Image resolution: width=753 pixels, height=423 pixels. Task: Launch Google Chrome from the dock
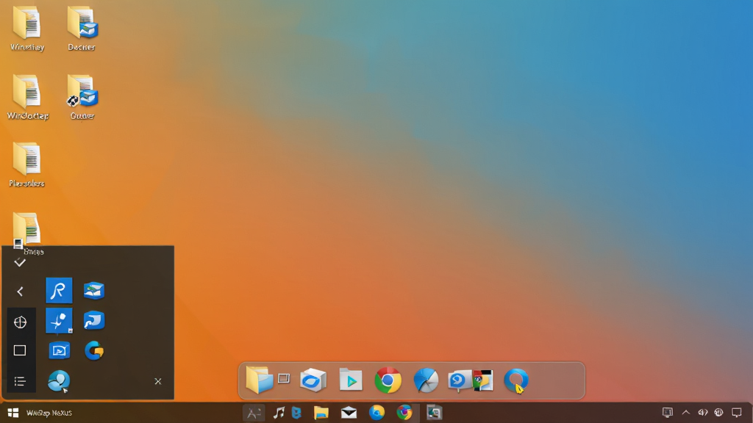pos(388,380)
